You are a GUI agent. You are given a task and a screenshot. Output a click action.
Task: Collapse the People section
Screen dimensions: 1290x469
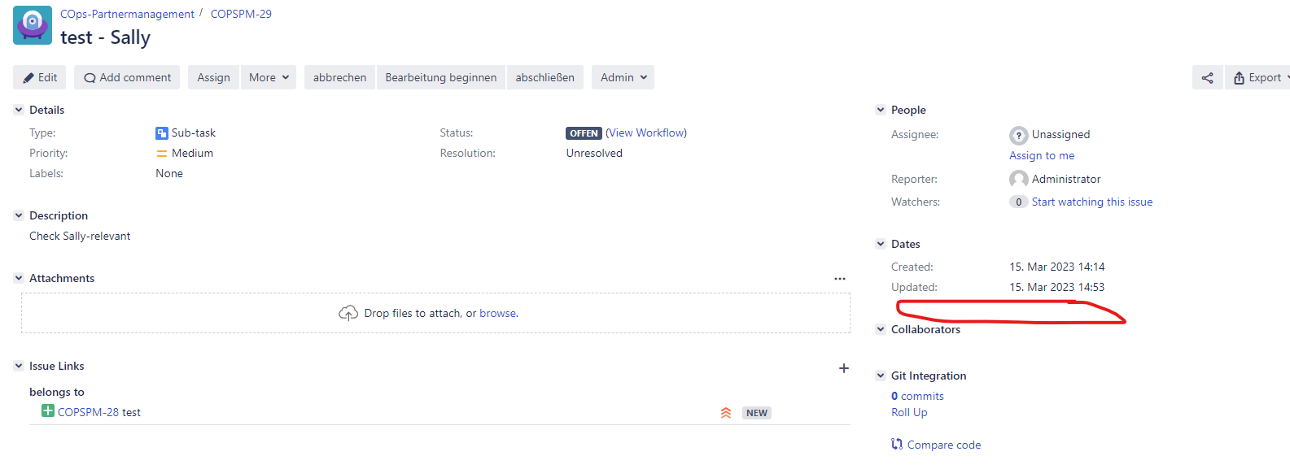(881, 110)
